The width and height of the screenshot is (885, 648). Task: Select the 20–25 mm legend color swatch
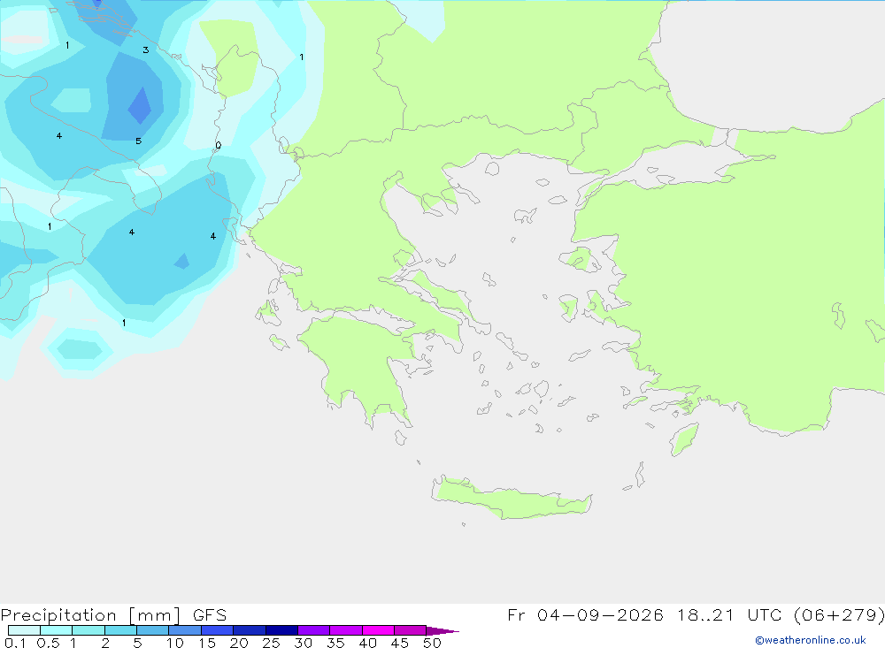pyautogui.click(x=250, y=630)
